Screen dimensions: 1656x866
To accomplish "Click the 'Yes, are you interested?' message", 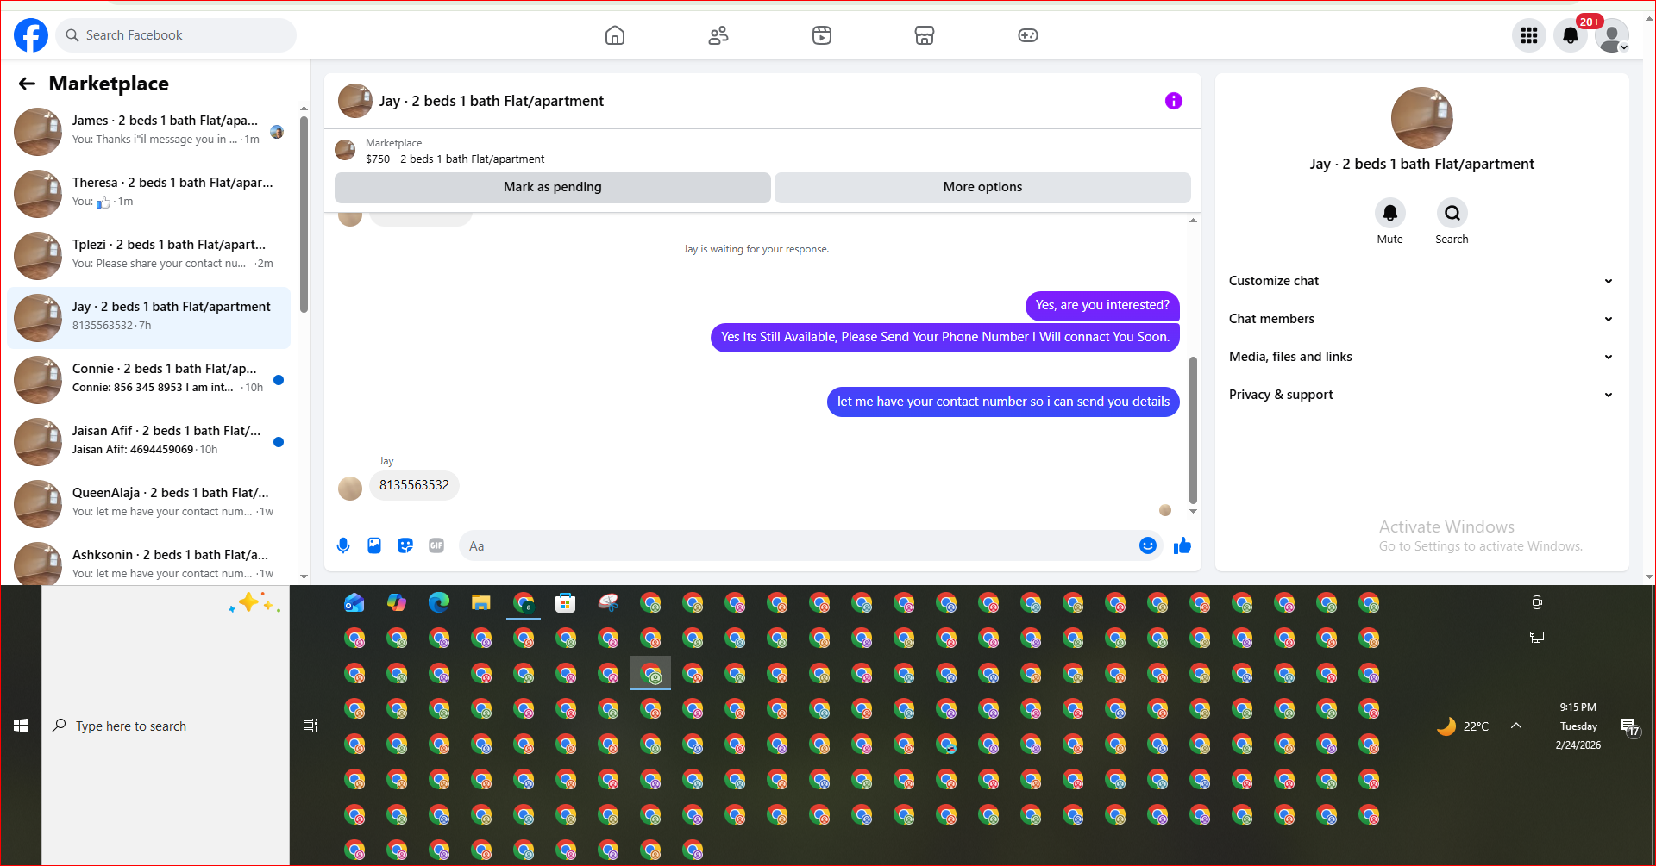I will pos(1102,305).
